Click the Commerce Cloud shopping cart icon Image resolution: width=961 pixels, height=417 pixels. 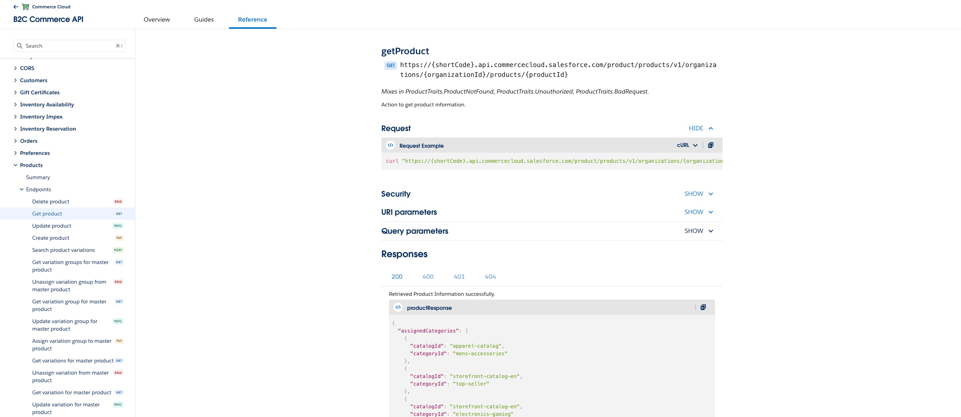(25, 7)
